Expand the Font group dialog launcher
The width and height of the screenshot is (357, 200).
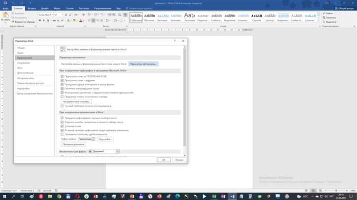click(85, 26)
